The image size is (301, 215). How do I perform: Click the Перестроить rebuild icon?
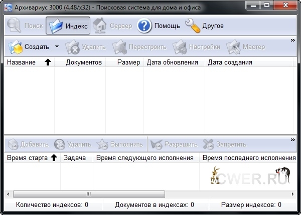pyautogui.click(x=120, y=47)
